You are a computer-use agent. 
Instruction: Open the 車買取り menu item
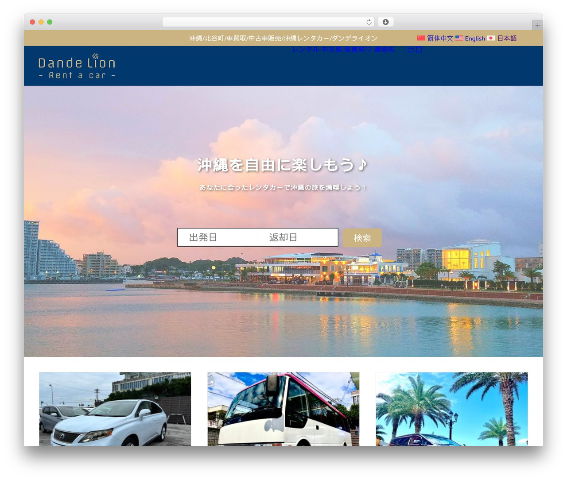tap(358, 50)
